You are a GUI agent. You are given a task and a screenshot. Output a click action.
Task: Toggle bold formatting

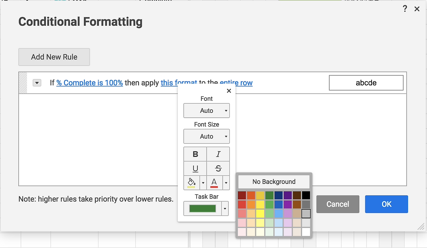(x=195, y=154)
